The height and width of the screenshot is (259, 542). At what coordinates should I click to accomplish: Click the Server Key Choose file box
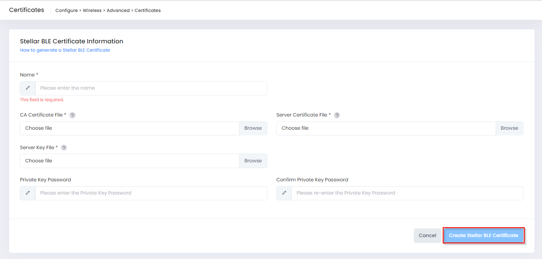130,161
